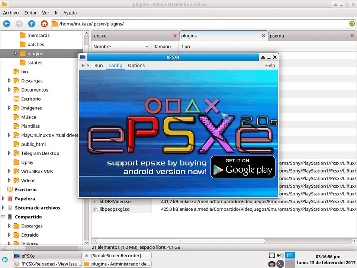Expand the Telegram Desktop folder
357x268 pixels.
coord(9,153)
